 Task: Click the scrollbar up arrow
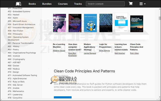coord(160,9)
